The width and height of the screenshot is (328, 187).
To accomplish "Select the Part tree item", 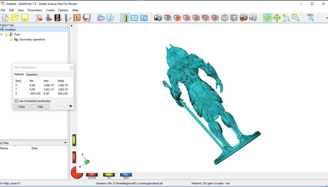I will pos(17,34).
